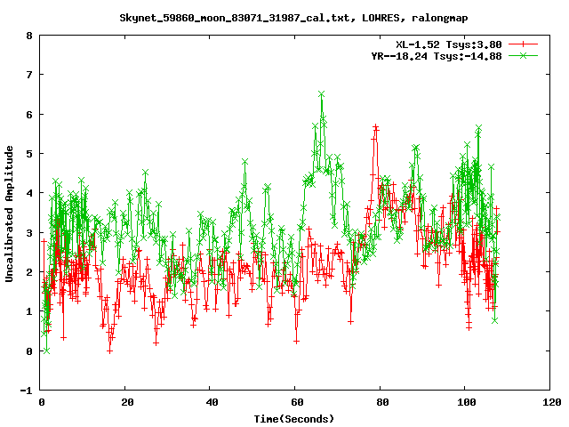Click the 8 tick label on y-axis
This screenshot has height=427, width=569.
tap(29, 36)
